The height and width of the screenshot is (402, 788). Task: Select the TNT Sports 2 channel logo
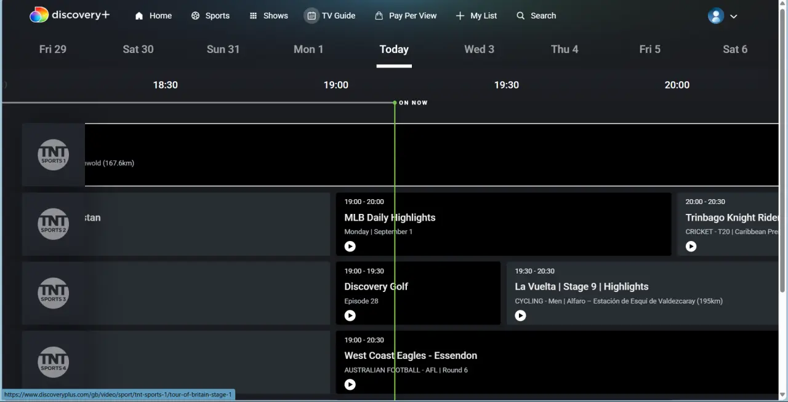pos(53,224)
